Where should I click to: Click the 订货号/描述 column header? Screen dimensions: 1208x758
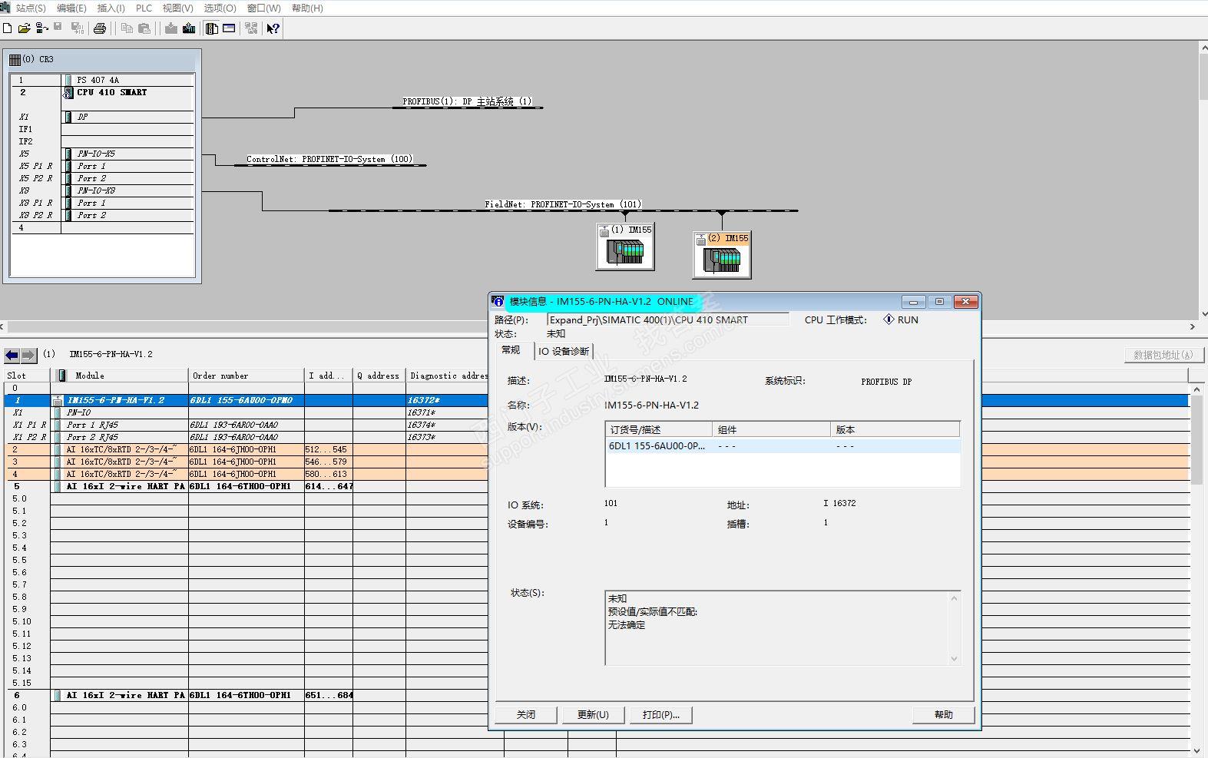pos(658,430)
